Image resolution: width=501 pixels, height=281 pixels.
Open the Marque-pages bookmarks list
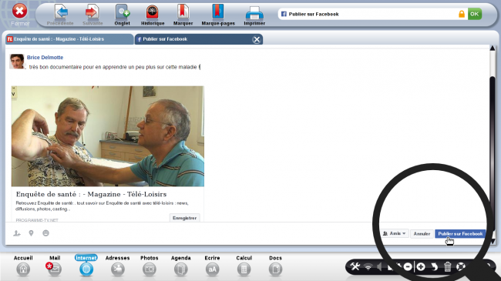(x=218, y=12)
